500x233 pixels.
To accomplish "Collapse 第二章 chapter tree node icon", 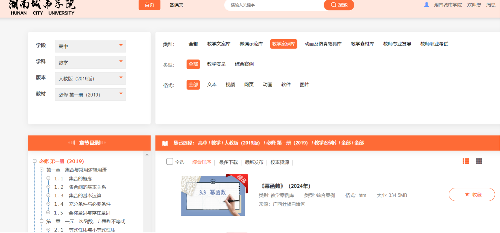I will (42, 221).
